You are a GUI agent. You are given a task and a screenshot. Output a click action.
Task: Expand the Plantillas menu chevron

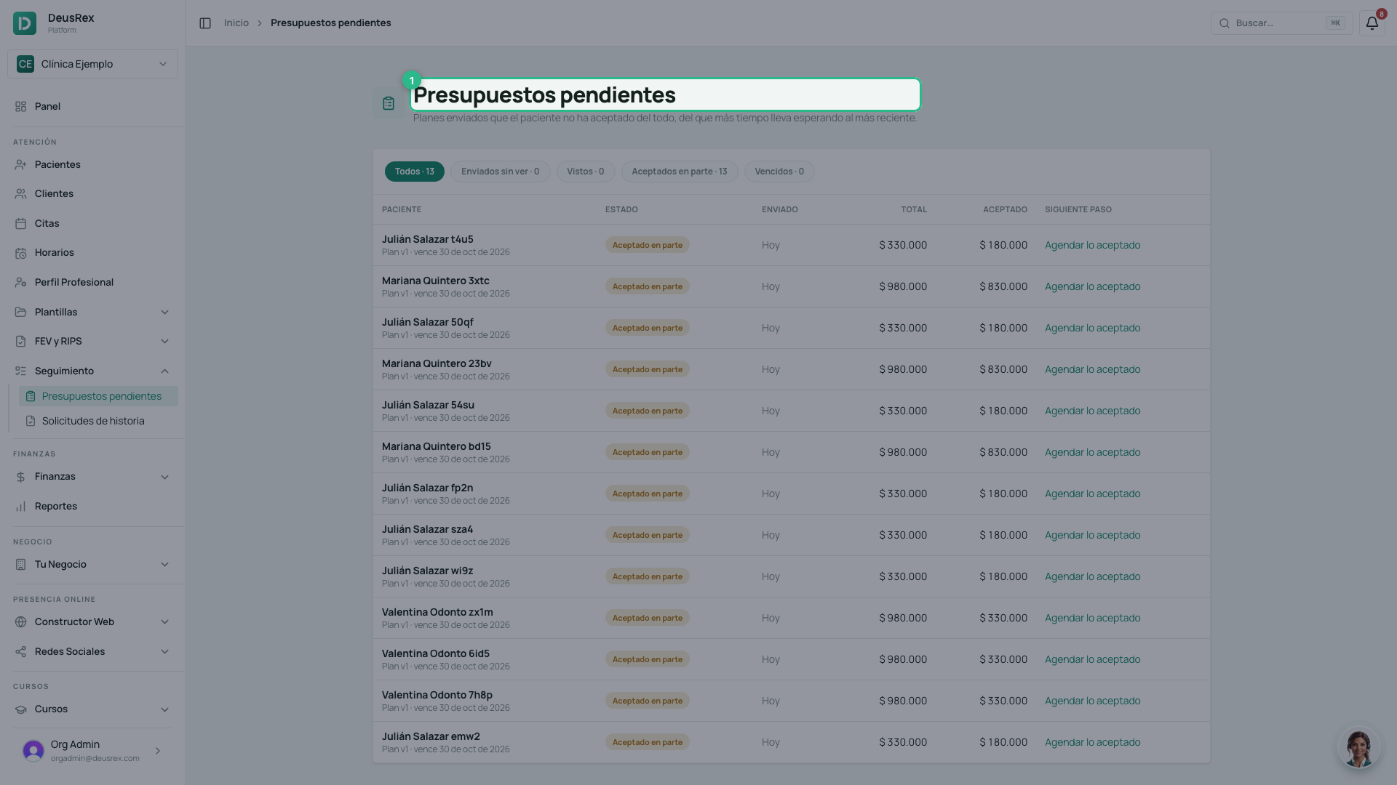[164, 313]
